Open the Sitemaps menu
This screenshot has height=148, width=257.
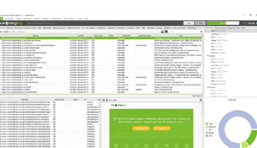coord(46,18)
